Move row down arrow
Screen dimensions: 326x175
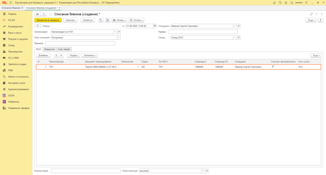click(61, 55)
